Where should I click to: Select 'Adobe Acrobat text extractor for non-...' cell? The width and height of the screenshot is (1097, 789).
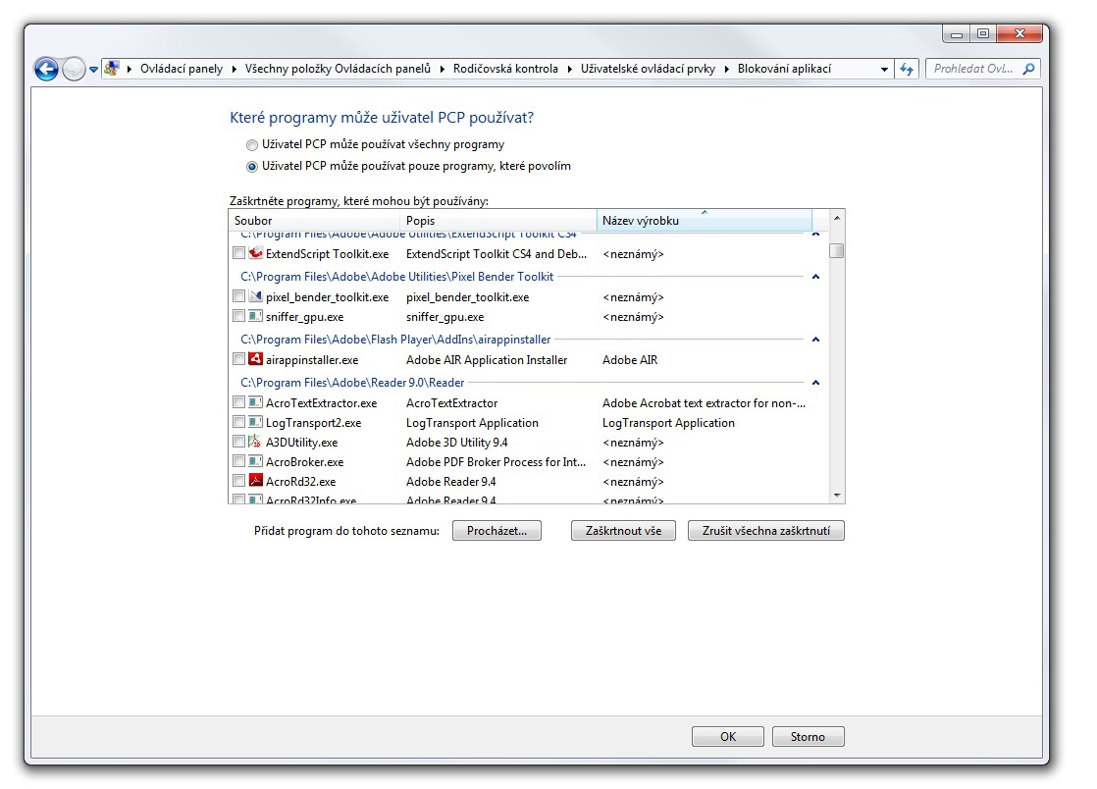[704, 403]
